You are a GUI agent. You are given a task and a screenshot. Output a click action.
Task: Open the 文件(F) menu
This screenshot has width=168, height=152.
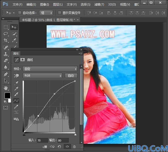click(17, 4)
